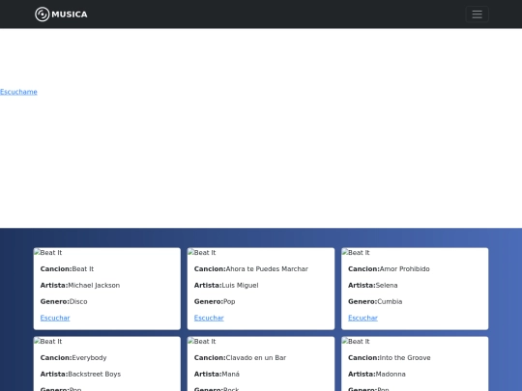Image resolution: width=522 pixels, height=391 pixels.
Task: Select the song title Beat It text
Action: (83, 269)
